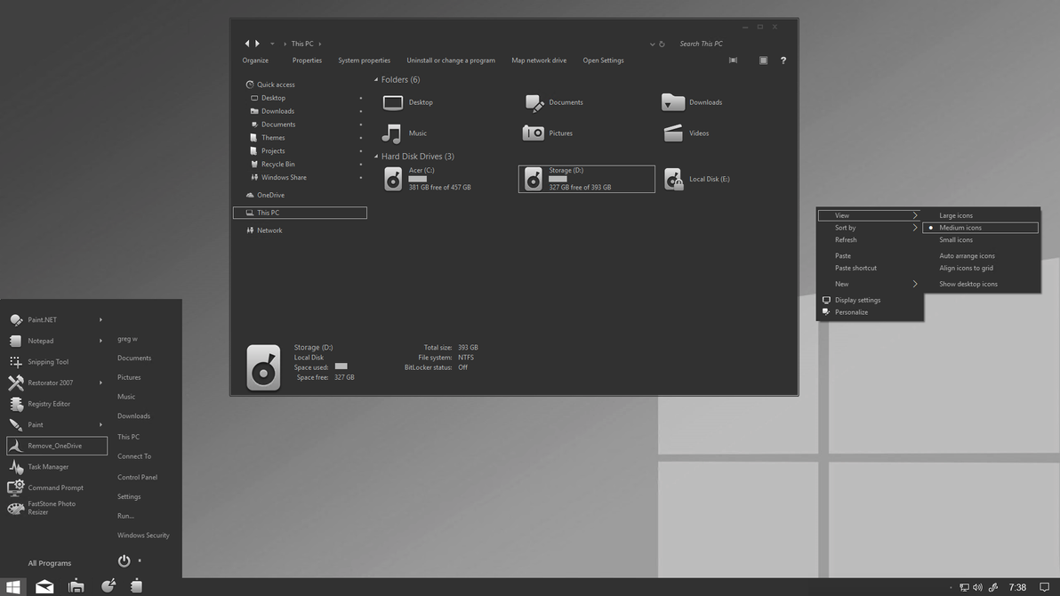This screenshot has width=1060, height=596.
Task: Choose Refresh from the desktop context menu
Action: click(846, 240)
